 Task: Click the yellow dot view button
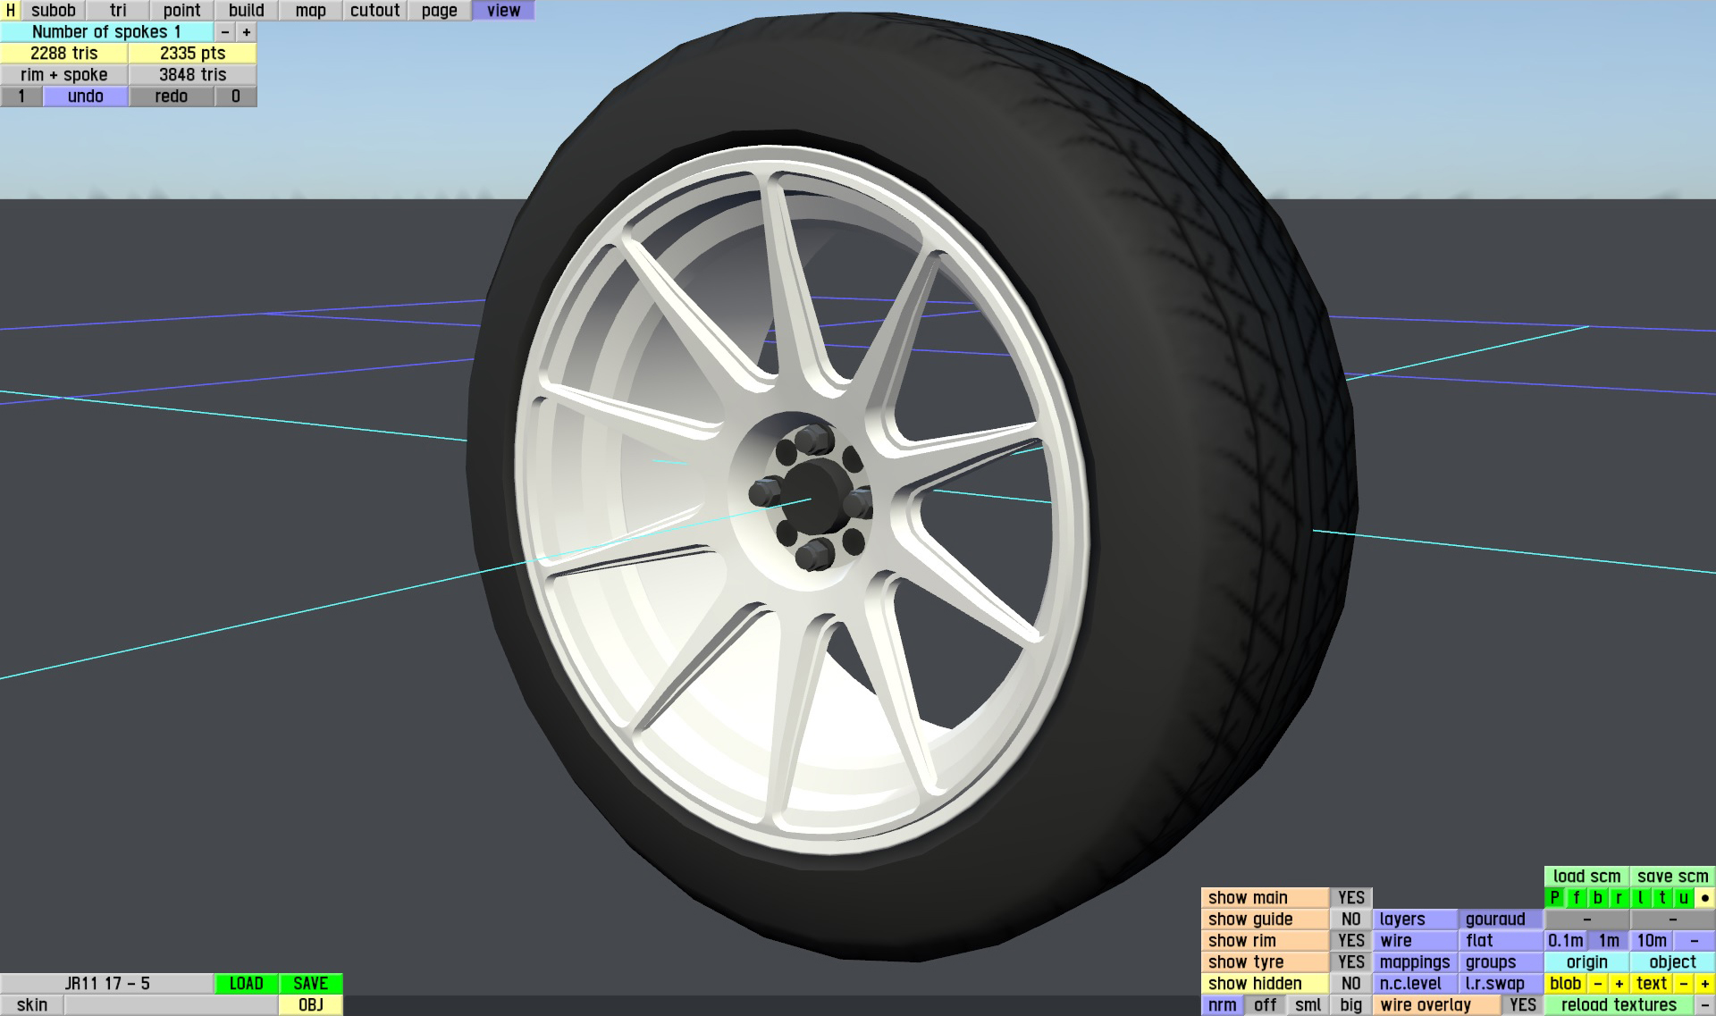1704,898
